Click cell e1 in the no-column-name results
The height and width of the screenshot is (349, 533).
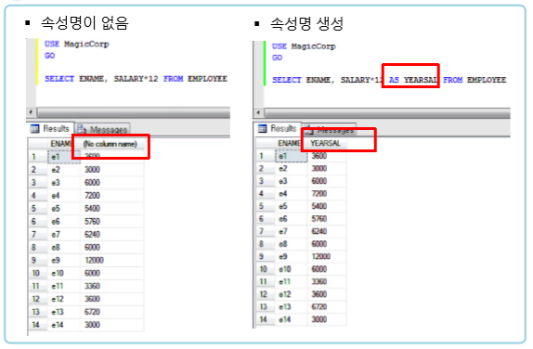pos(63,157)
